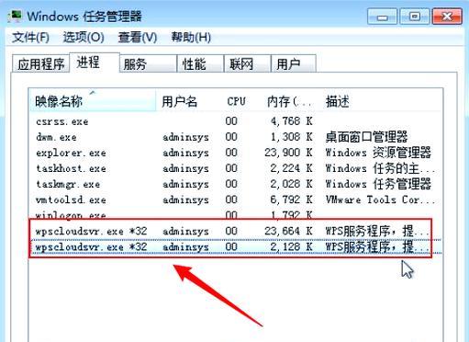The image size is (469, 342).
Task: Close the Task Manager window
Action: click(447, 17)
